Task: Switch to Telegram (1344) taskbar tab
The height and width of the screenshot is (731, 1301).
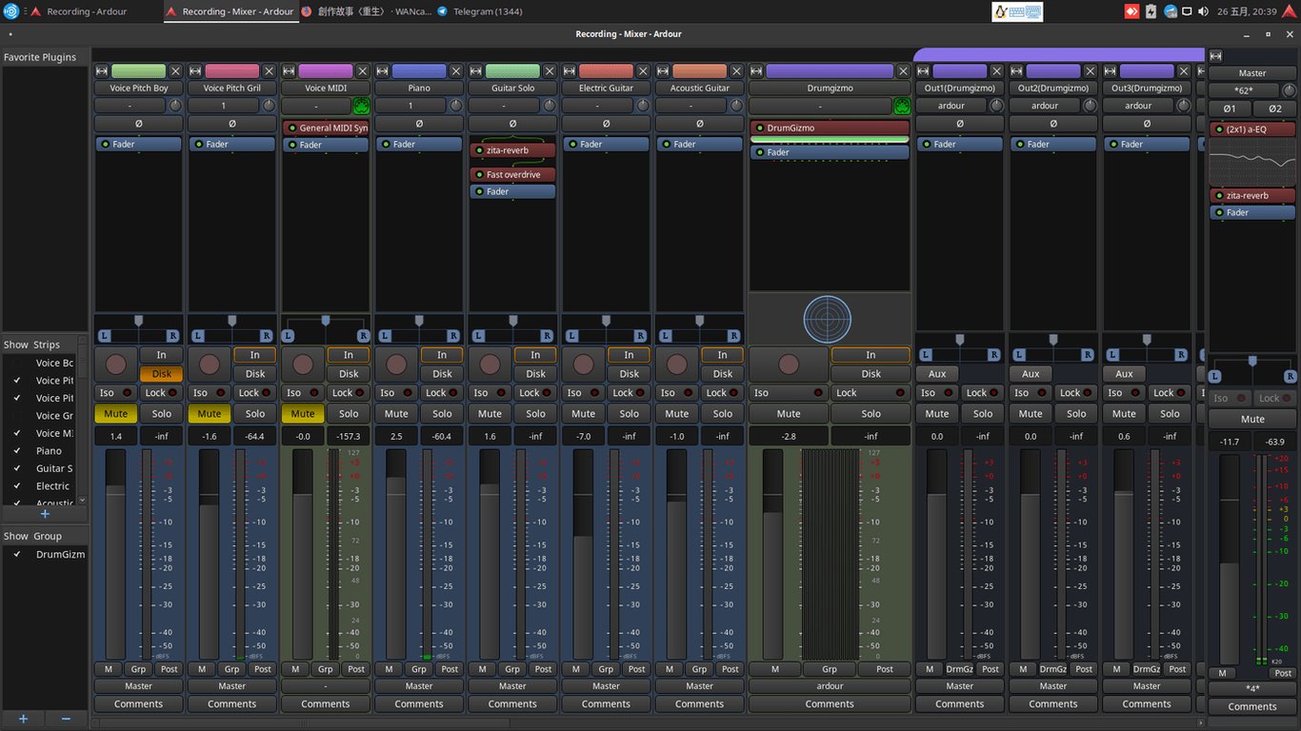Action: click(479, 11)
